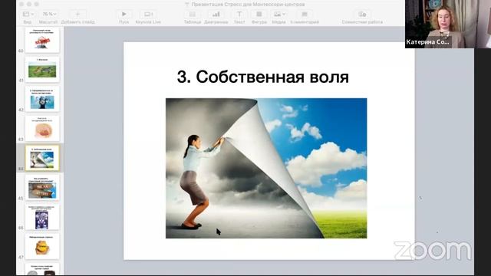Screen dimensions: 491x276
Task: Click the window title Презентация Стресс для Монтессори-центров
Action: [x=248, y=5]
